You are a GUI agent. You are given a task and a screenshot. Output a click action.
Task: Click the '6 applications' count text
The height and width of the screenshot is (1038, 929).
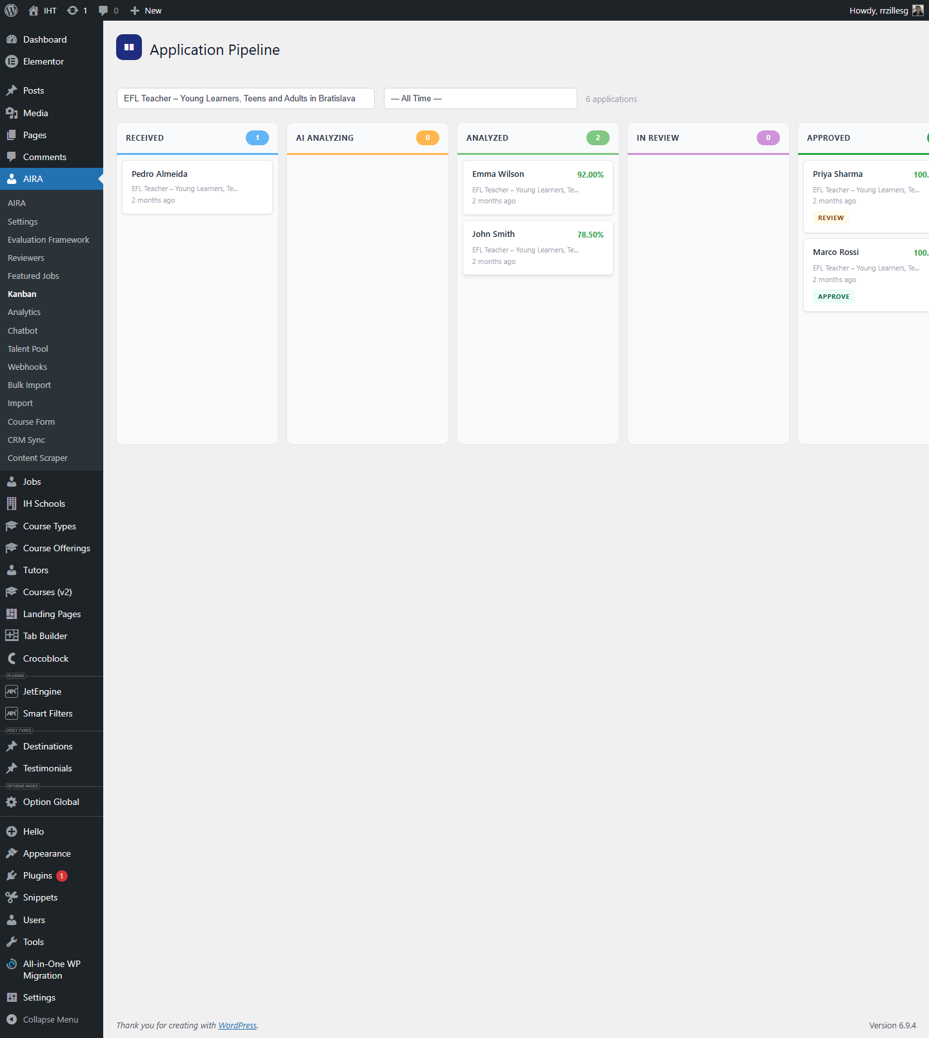(611, 99)
